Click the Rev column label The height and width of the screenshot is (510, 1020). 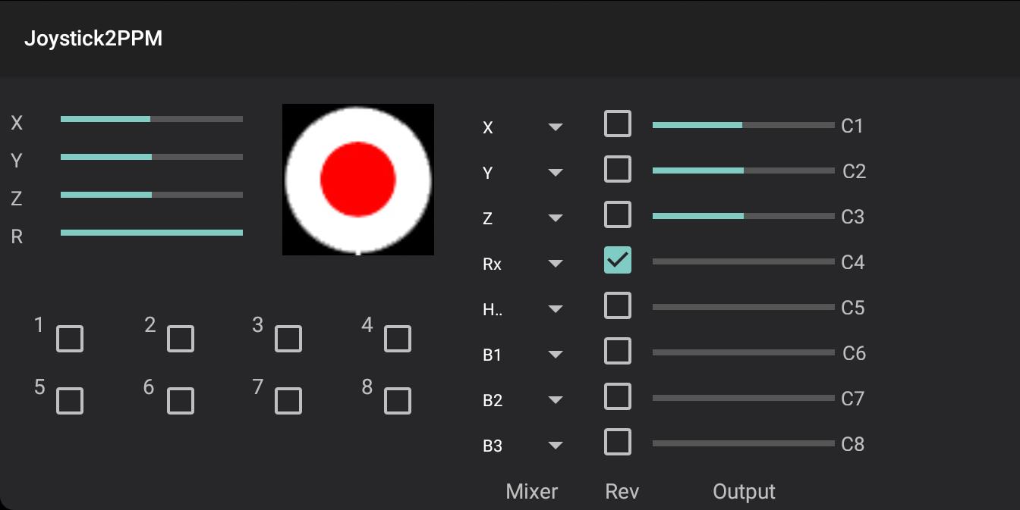tap(622, 492)
